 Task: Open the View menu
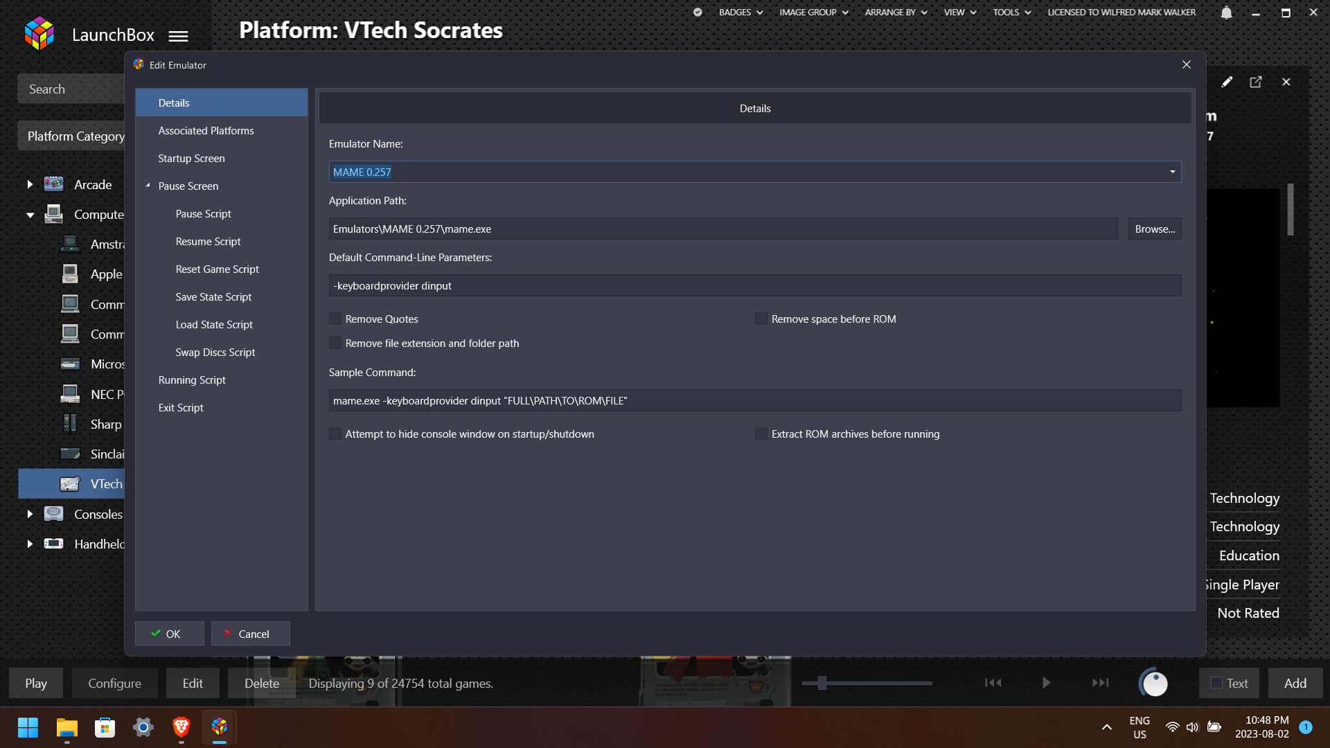[960, 12]
